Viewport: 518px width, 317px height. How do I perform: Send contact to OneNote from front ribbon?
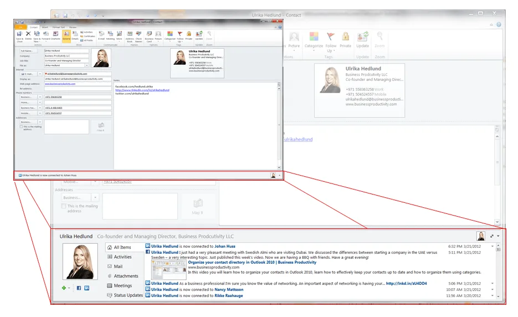point(55,35)
